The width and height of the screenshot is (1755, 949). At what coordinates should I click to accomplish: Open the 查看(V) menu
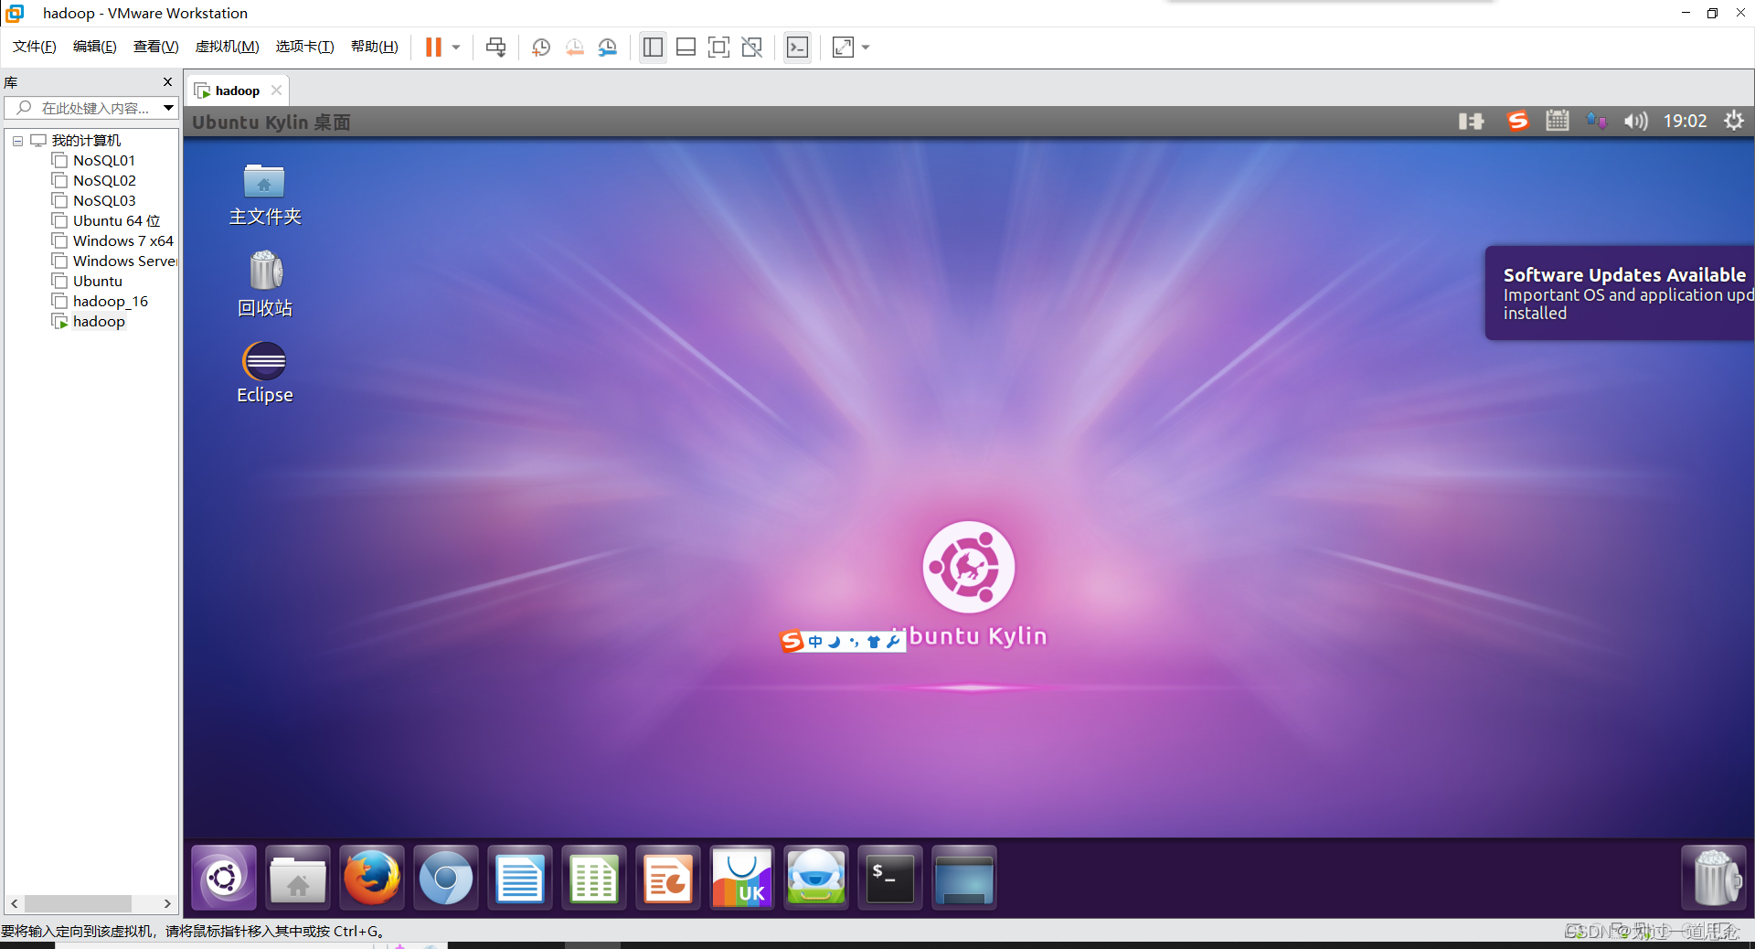tap(156, 47)
